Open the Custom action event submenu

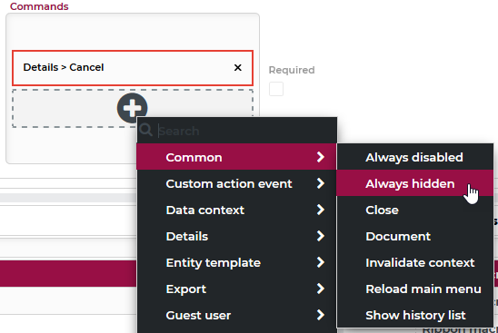pos(236,183)
